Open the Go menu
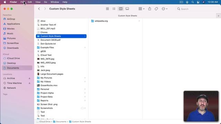Screen dimensions: 221x124 coord(46,2)
